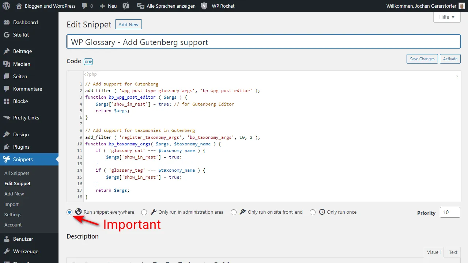Select Only run in administration area radio

pyautogui.click(x=144, y=212)
